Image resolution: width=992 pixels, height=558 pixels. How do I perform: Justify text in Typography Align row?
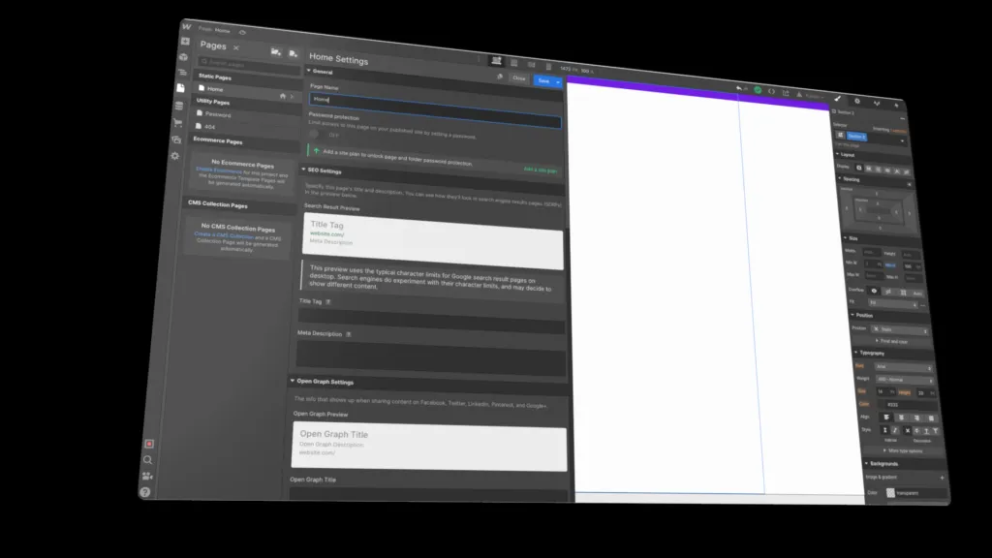tap(931, 418)
